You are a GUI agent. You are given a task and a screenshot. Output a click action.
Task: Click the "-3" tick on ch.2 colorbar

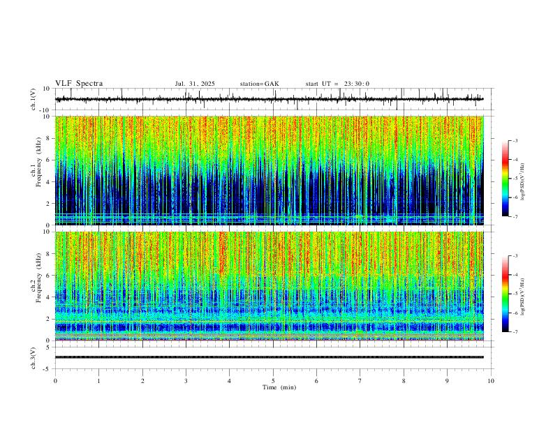point(515,256)
